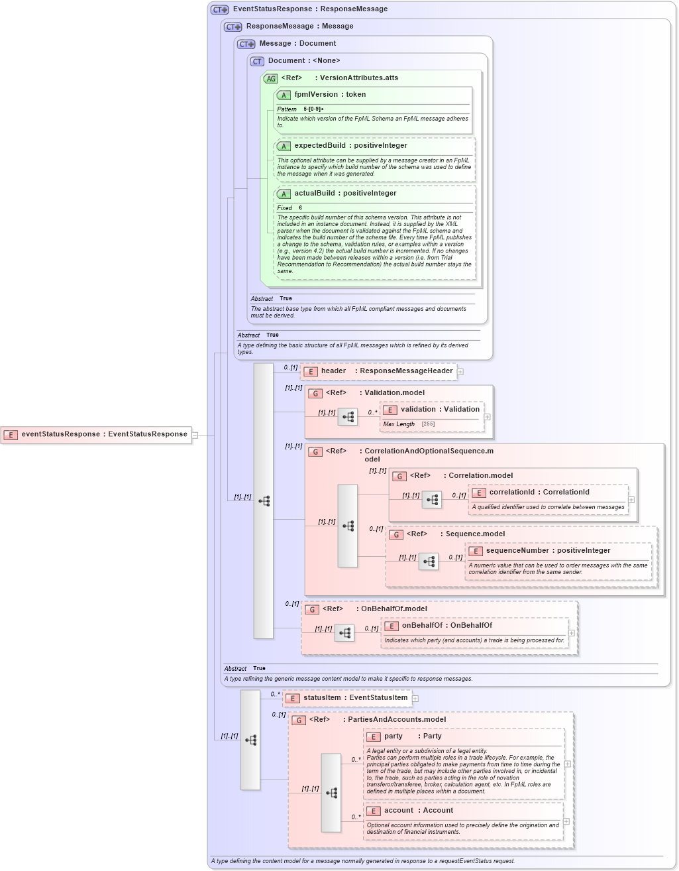679x871 pixels.
Task: Select 'actualBuild : positiveInteger' label
Action: 346,194
